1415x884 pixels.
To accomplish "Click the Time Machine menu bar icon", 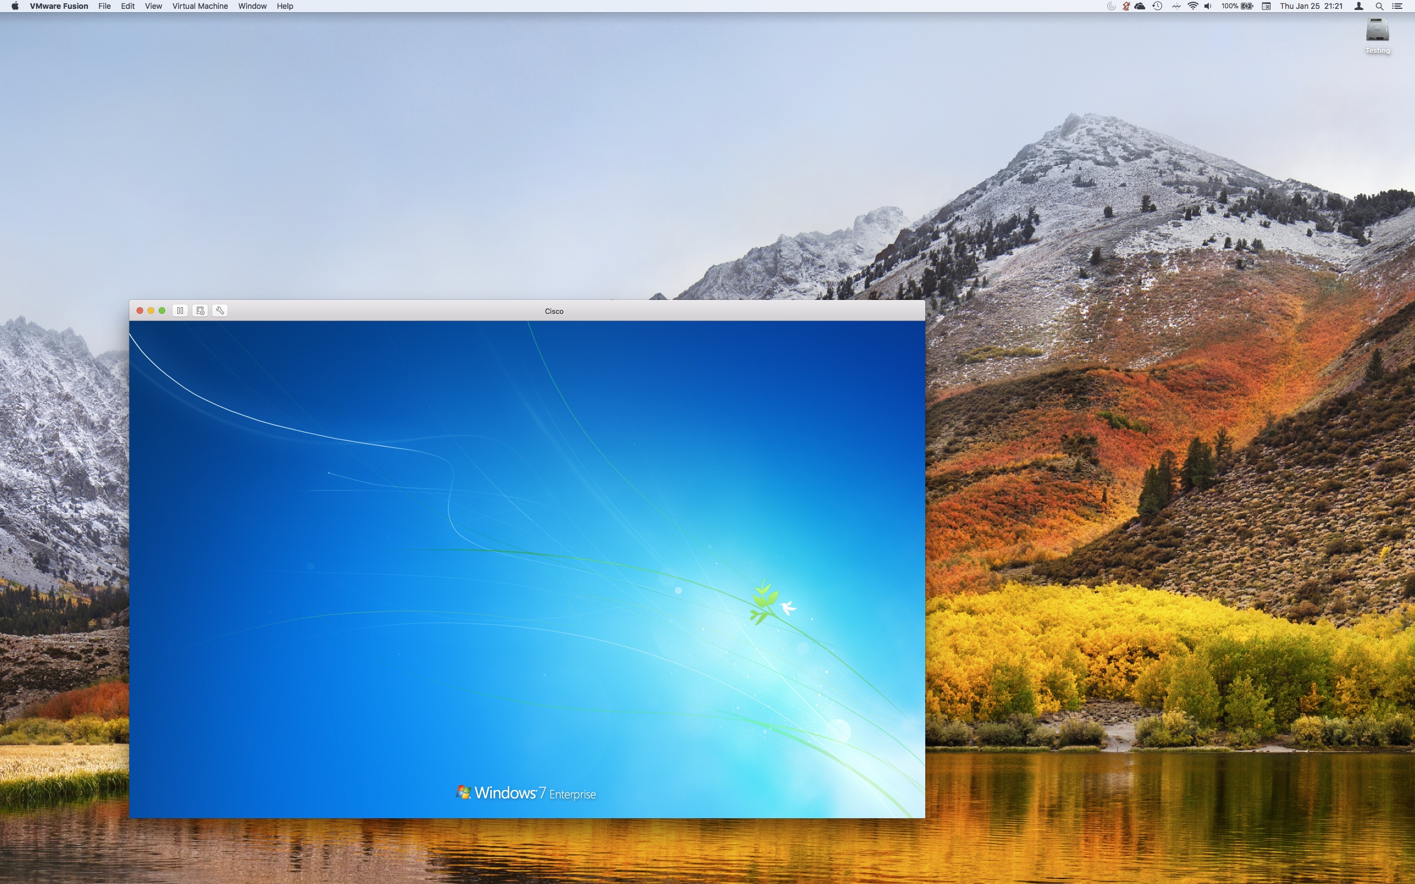I will (x=1156, y=6).
